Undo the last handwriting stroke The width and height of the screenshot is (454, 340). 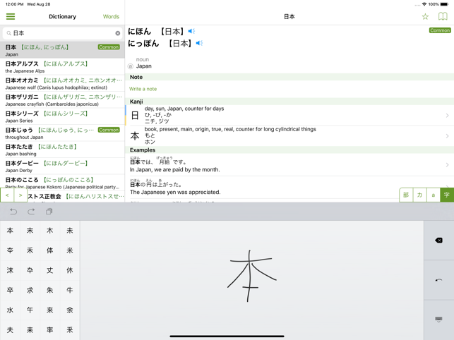coord(13,212)
